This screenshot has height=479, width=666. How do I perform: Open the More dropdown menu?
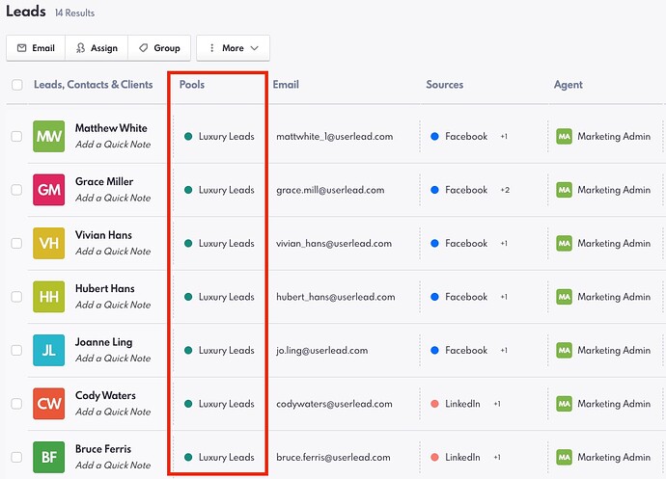[233, 48]
